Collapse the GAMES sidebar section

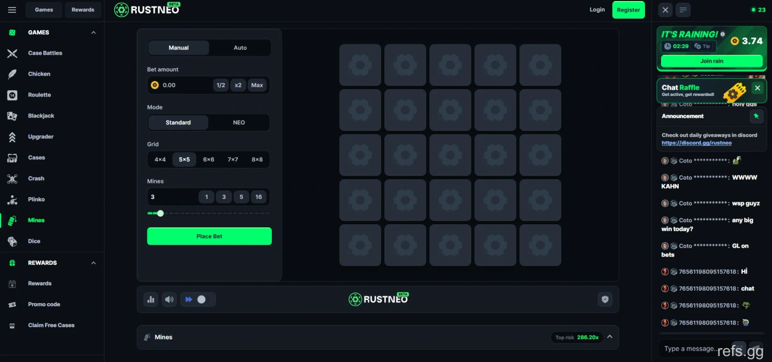point(93,33)
